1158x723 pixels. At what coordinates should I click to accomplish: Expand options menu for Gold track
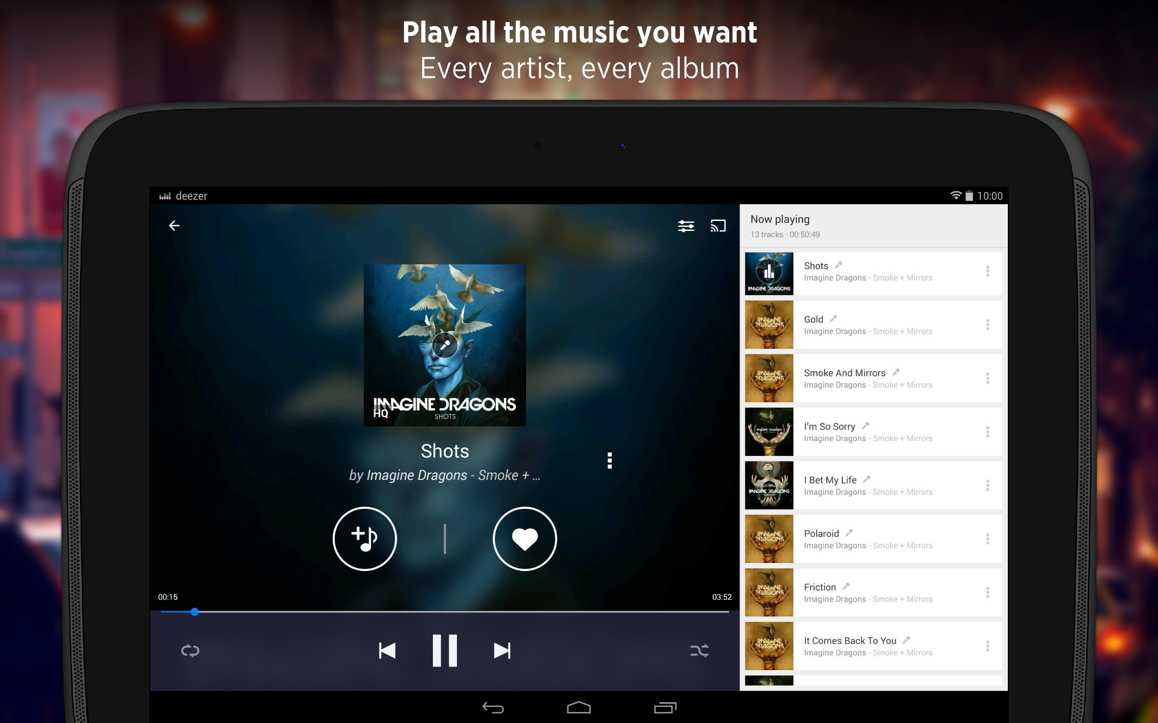pos(987,324)
